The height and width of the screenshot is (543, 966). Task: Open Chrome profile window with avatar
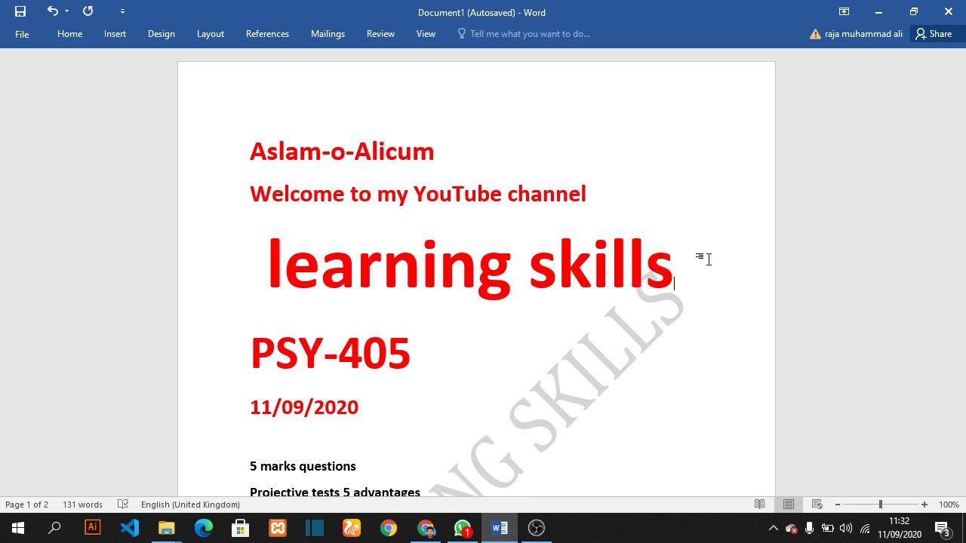(426, 528)
